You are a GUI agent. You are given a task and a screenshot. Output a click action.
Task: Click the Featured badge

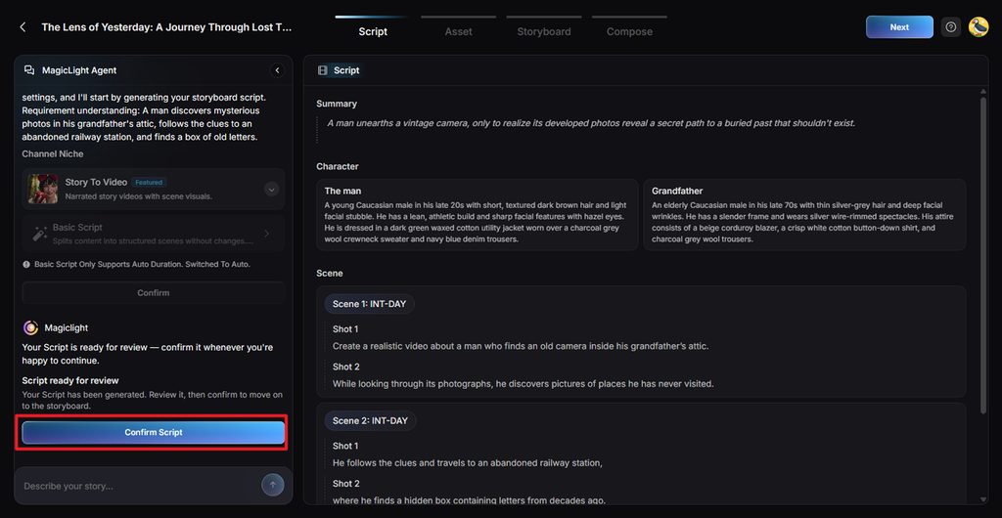pyautogui.click(x=149, y=183)
